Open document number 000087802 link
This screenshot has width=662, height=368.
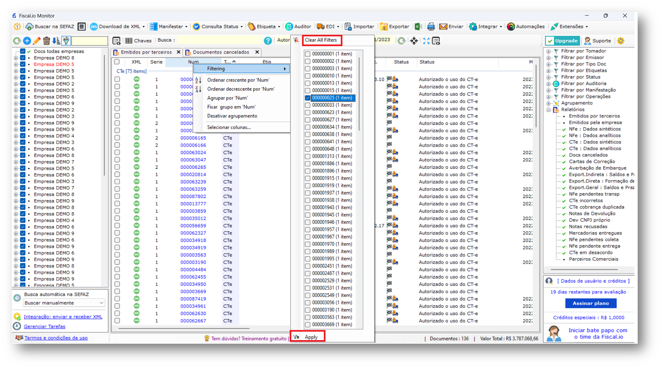[193, 196]
